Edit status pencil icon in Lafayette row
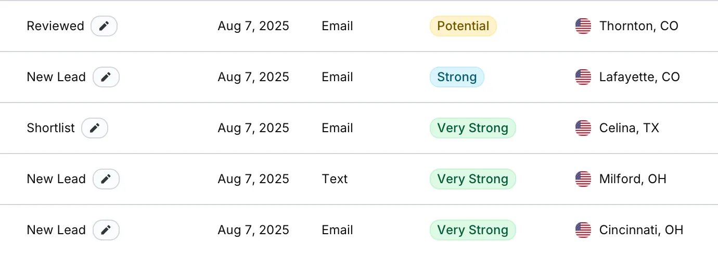 (106, 77)
